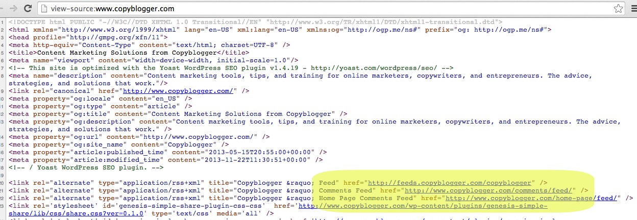Click the viewport meta tag line
This screenshot has width=637, height=220.
[153, 60]
